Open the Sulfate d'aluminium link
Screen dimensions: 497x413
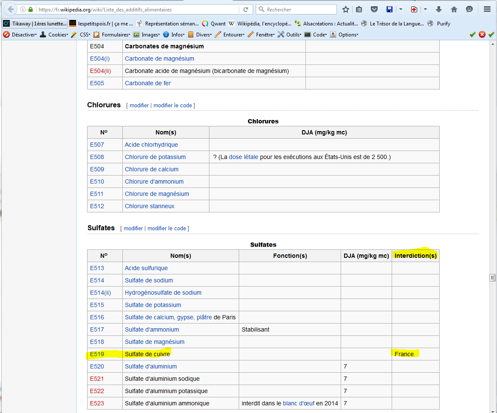[150, 366]
